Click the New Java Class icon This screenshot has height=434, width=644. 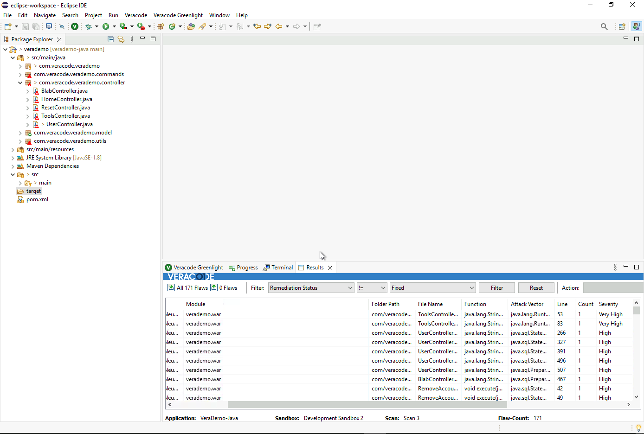(172, 26)
